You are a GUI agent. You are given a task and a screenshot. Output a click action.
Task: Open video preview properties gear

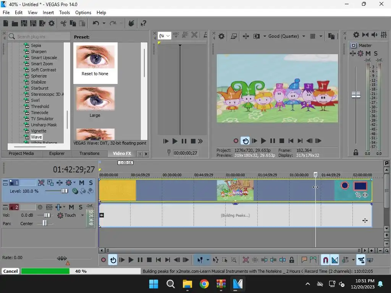coord(221,36)
